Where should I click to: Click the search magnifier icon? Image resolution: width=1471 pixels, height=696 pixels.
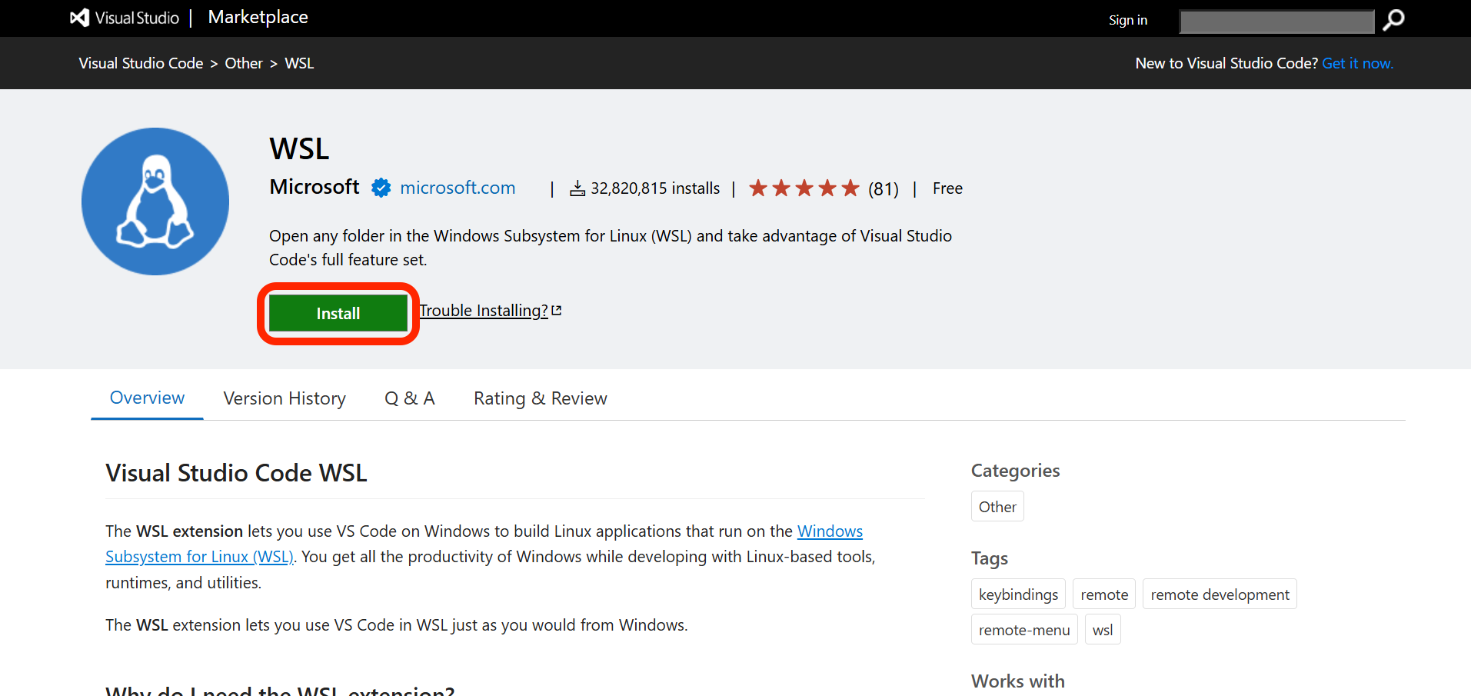click(x=1393, y=21)
